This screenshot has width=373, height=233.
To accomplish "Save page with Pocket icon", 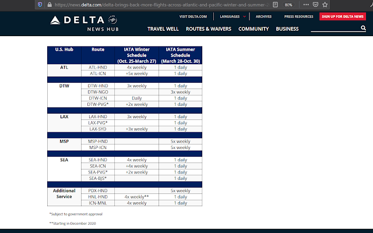I will (x=315, y=5).
